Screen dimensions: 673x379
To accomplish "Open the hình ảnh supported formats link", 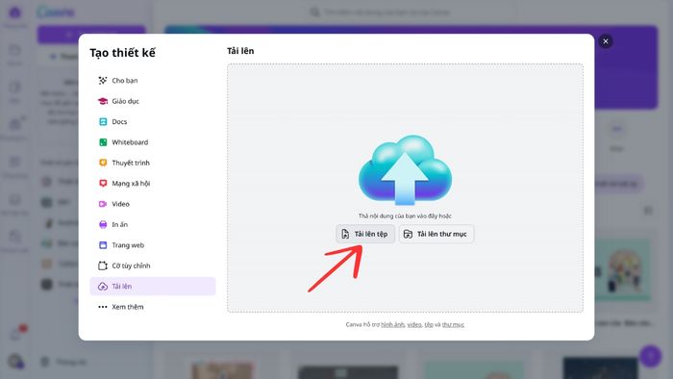I will (392, 324).
